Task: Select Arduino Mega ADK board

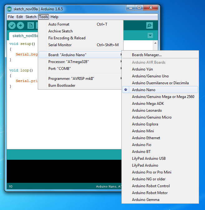Action: tap(160, 104)
